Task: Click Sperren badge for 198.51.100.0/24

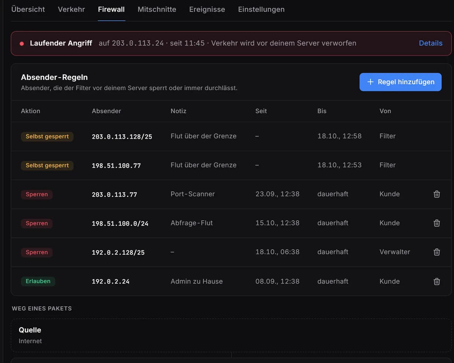Action: coord(37,223)
